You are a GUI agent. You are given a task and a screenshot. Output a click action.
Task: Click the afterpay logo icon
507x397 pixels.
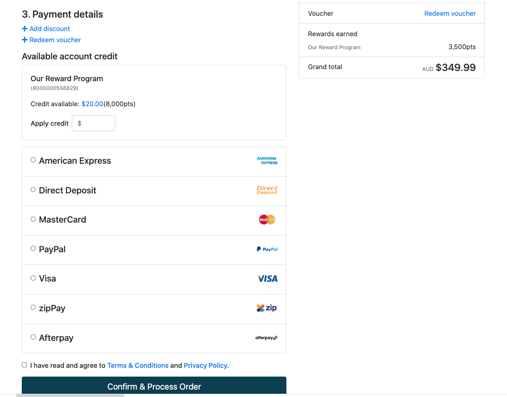(x=266, y=338)
